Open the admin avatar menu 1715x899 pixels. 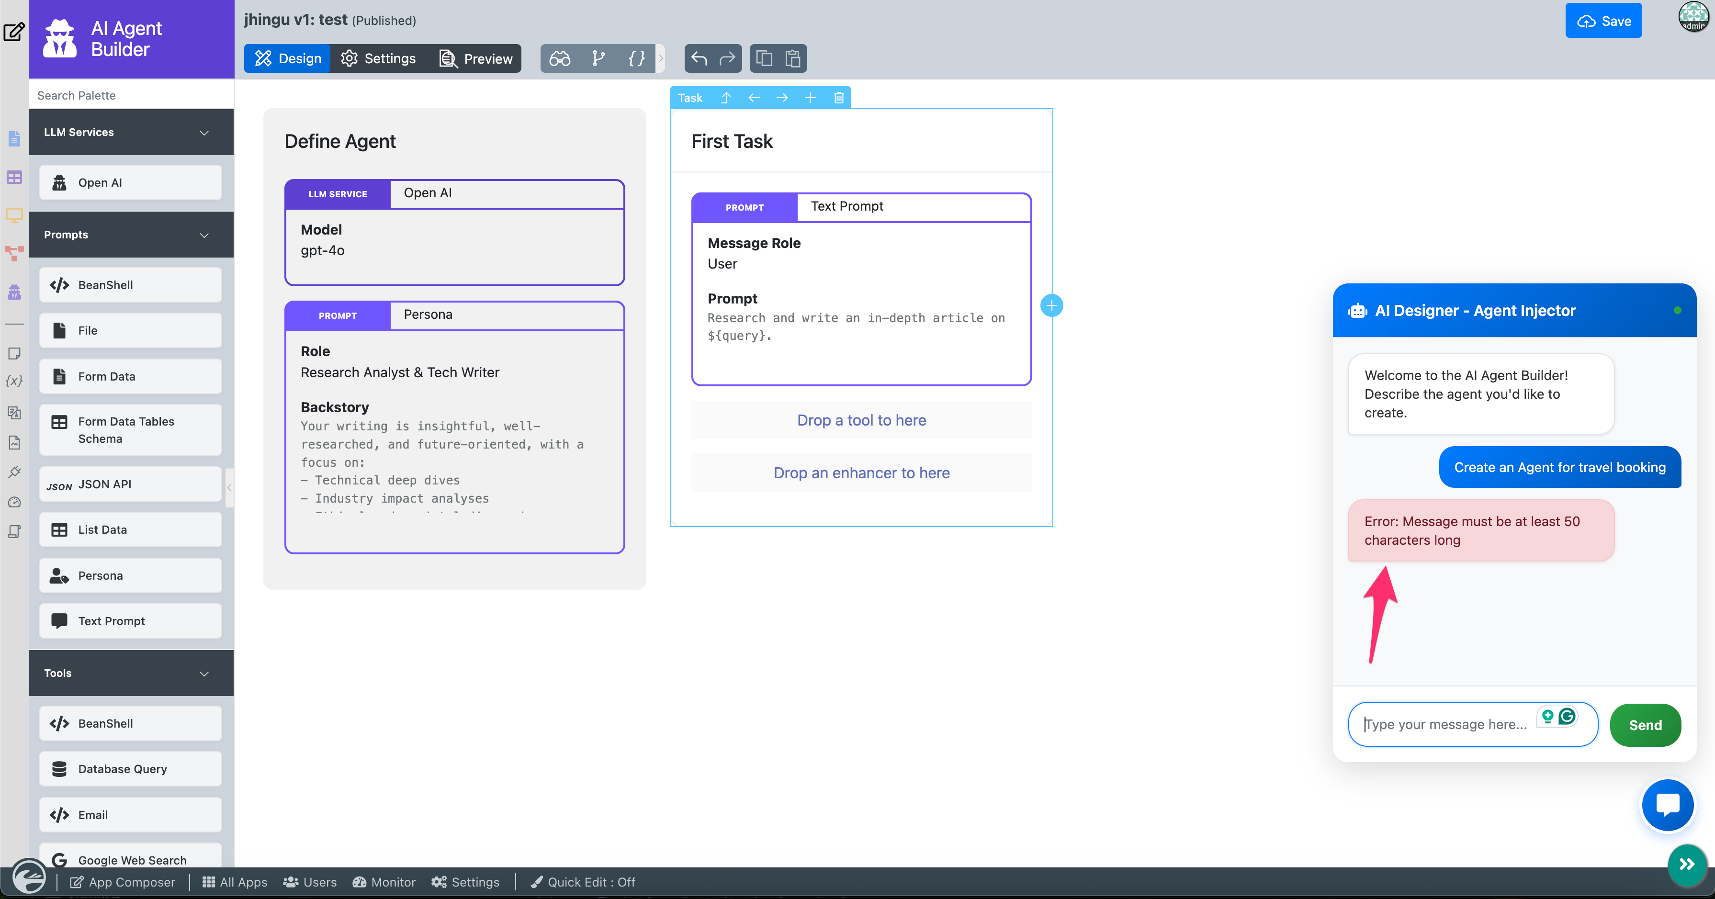tap(1693, 17)
